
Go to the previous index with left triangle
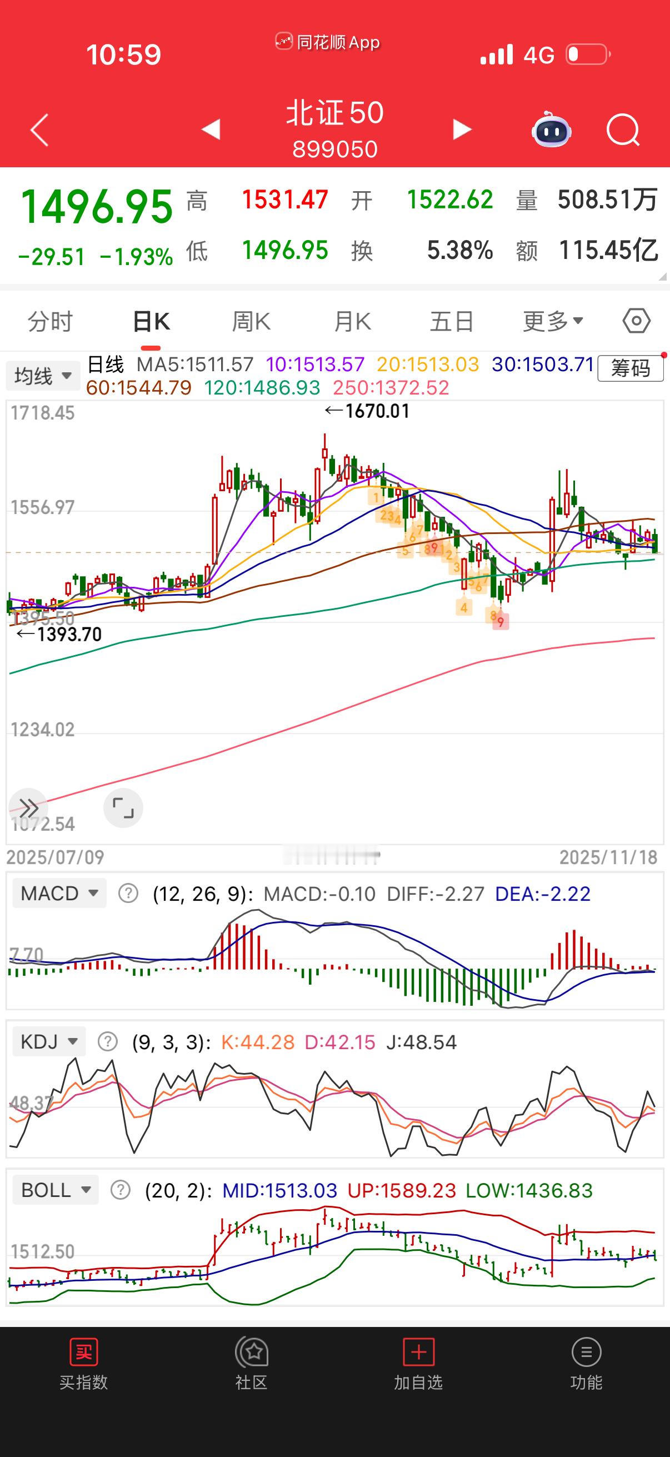pyautogui.click(x=211, y=129)
